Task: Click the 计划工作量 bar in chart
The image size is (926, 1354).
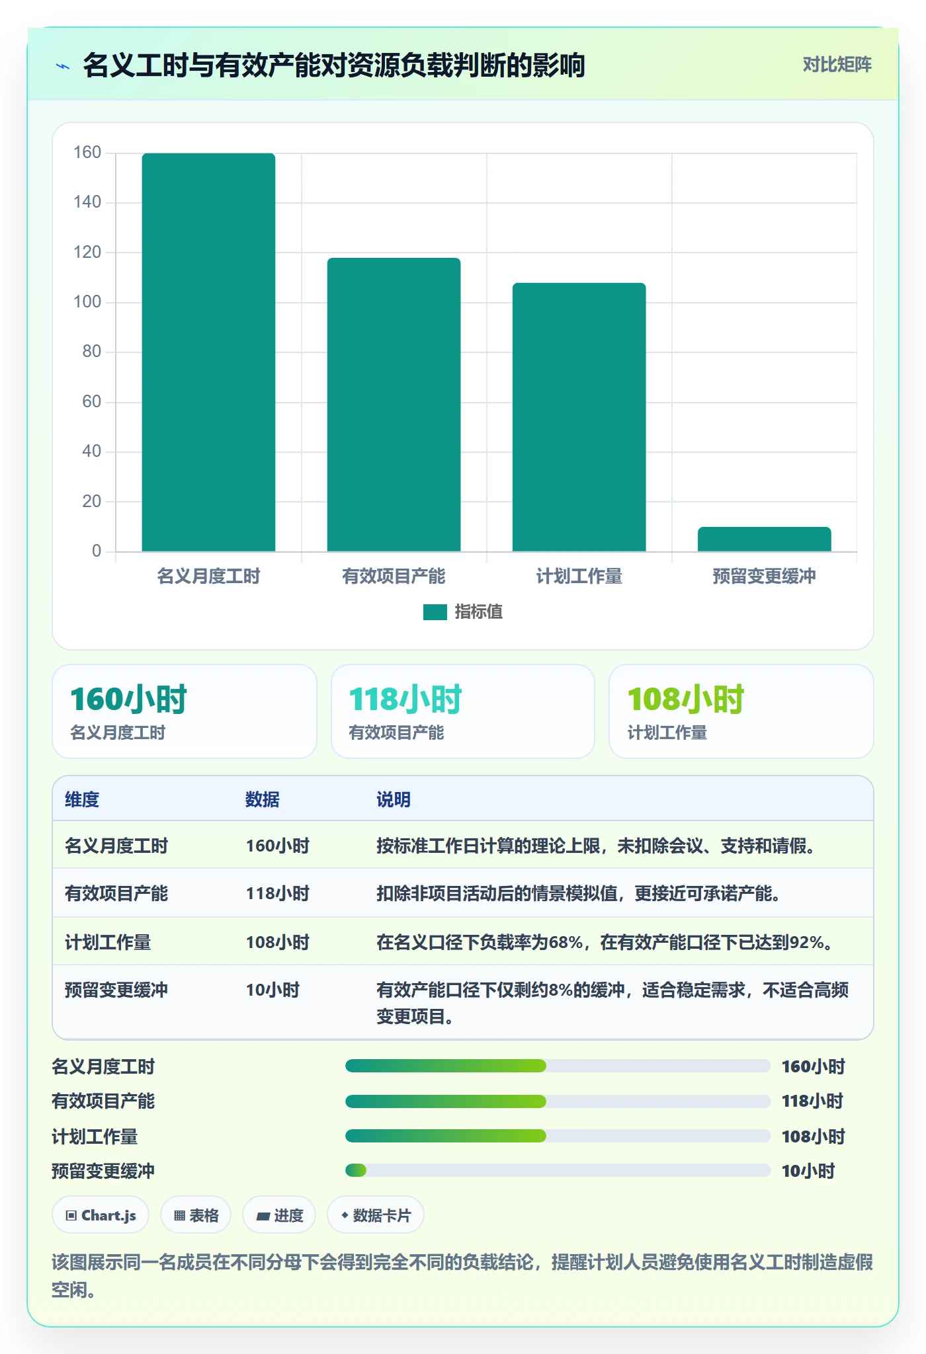Action: click(579, 417)
